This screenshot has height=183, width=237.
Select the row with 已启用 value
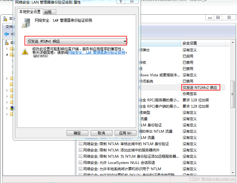point(188,56)
